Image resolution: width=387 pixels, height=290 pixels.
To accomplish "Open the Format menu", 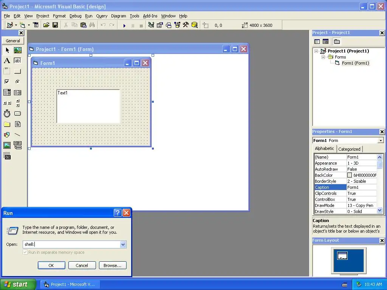I will pyautogui.click(x=59, y=16).
